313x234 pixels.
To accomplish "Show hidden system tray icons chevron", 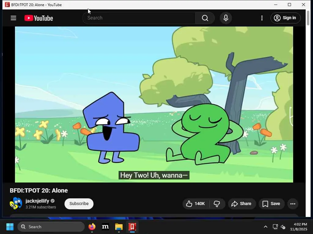I will coord(266,227).
